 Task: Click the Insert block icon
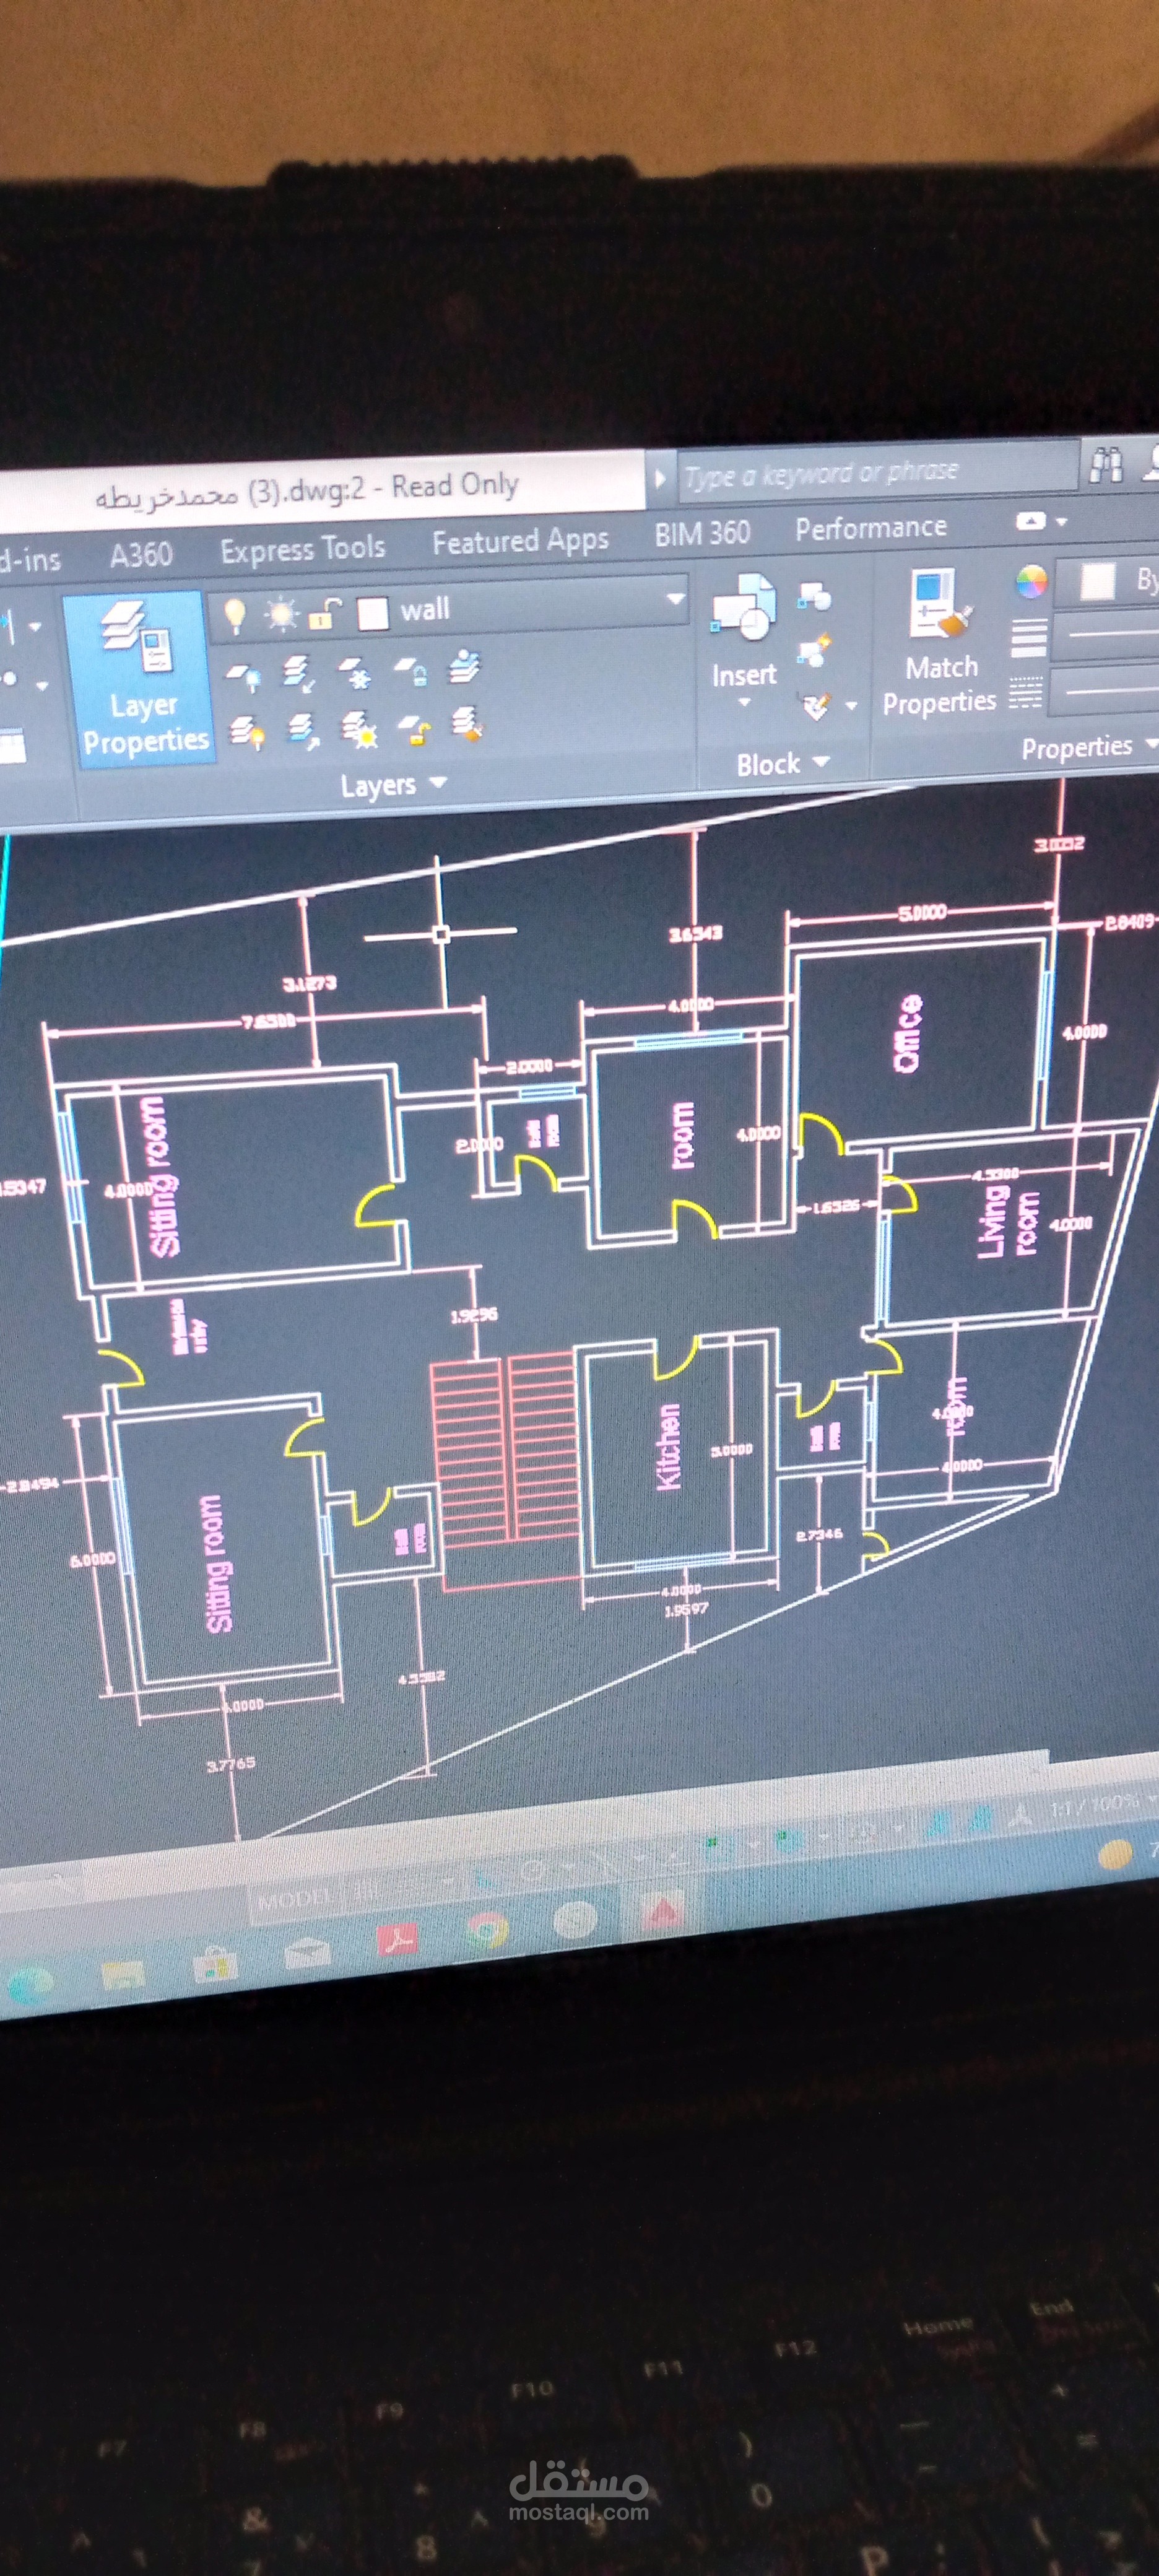(x=743, y=607)
